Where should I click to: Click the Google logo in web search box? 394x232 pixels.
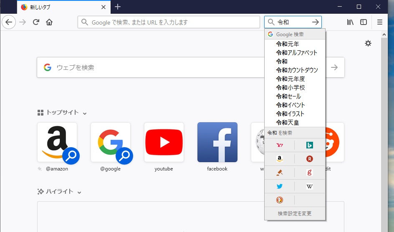[x=48, y=67]
